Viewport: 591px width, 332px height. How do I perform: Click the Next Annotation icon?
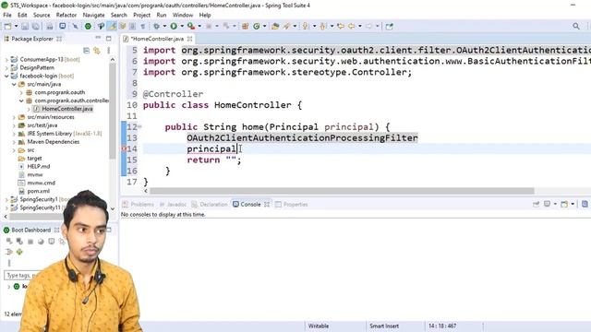point(306,26)
